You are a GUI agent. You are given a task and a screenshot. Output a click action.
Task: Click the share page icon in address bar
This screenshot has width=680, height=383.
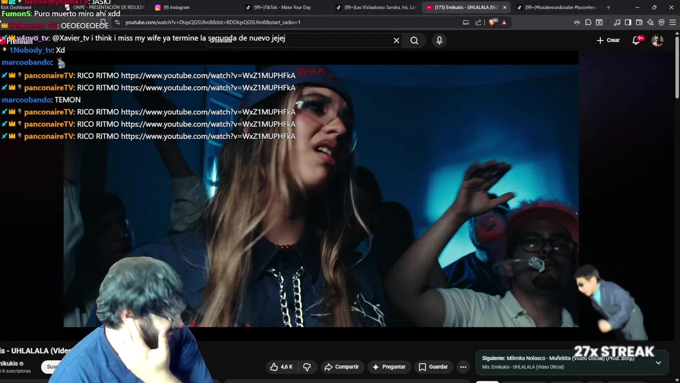coord(478,22)
